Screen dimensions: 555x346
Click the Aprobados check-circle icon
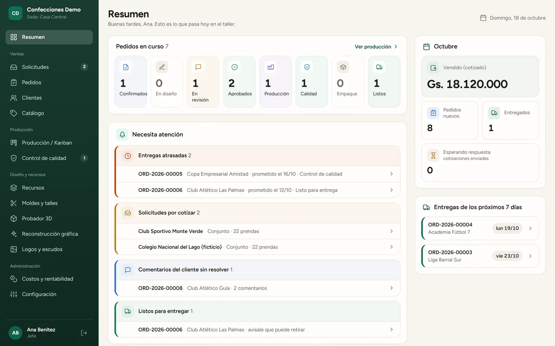[x=234, y=67]
